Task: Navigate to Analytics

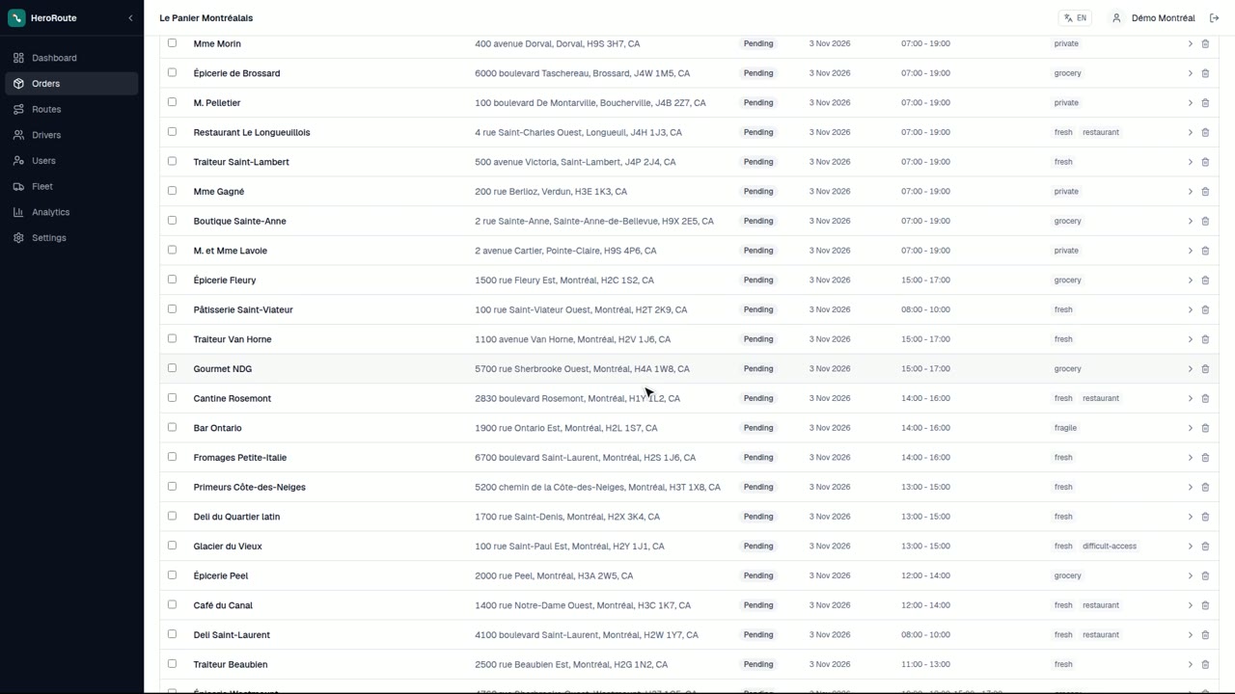Action: 71,212
